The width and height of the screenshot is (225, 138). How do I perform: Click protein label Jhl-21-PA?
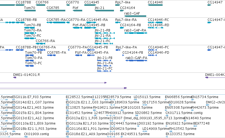coord(105,63)
